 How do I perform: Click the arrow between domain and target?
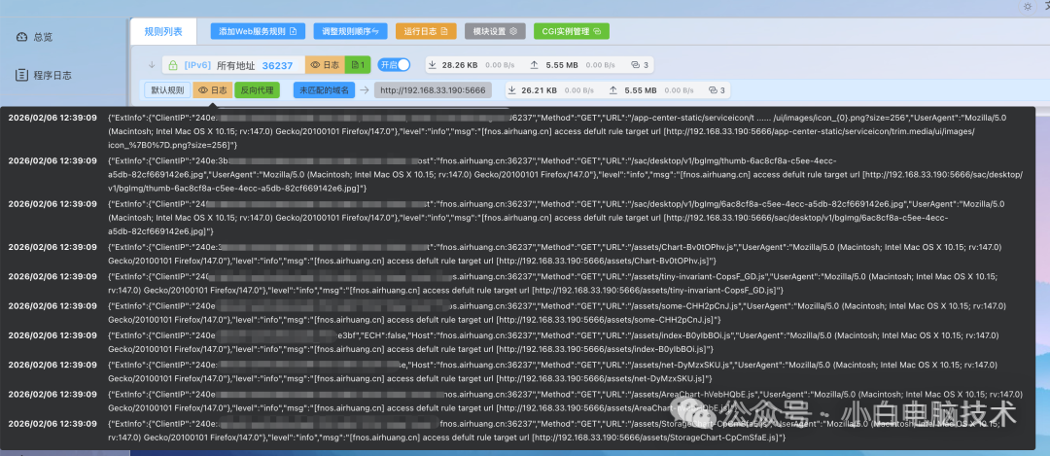pyautogui.click(x=365, y=89)
